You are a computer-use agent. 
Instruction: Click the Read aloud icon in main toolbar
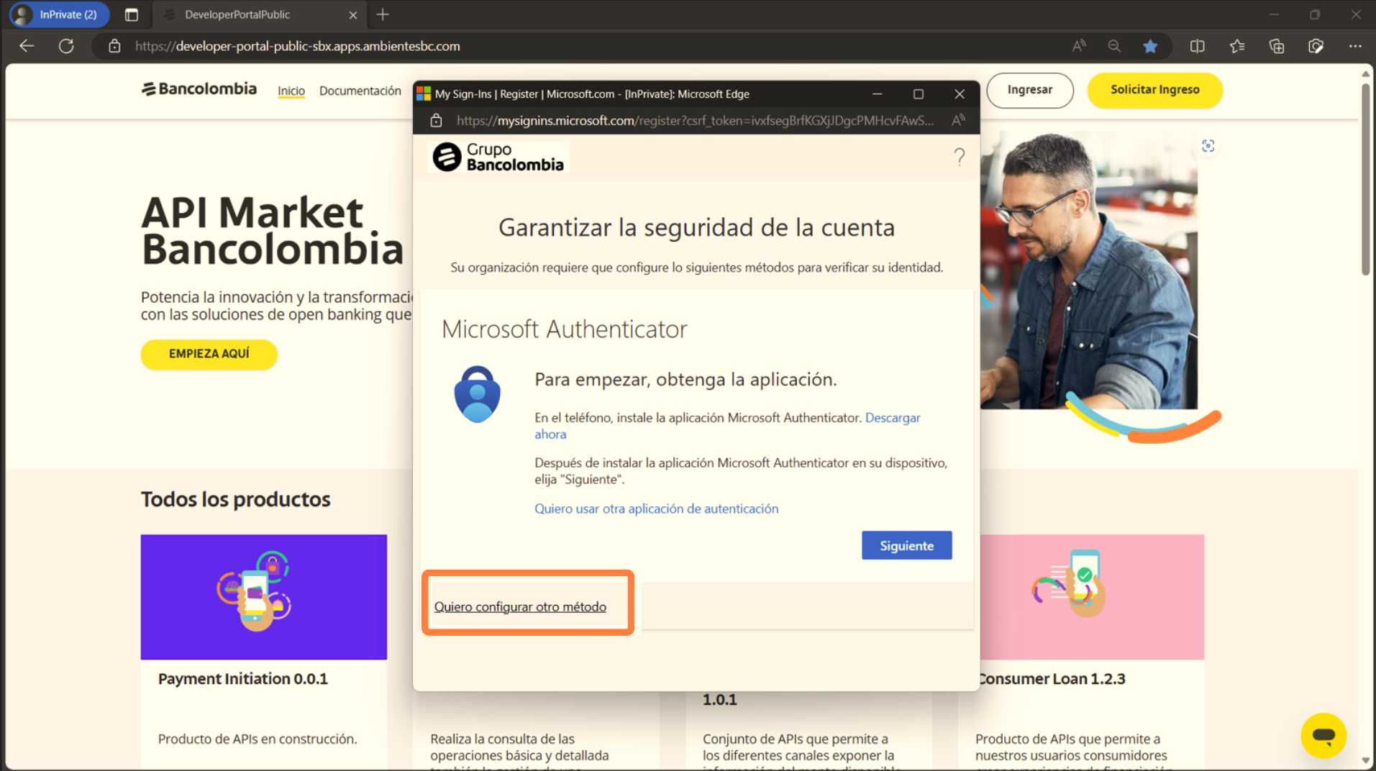coord(1078,46)
